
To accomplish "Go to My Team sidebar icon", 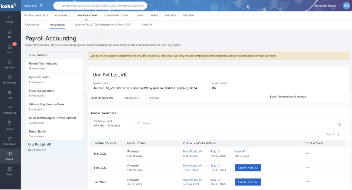I will click(10, 62).
